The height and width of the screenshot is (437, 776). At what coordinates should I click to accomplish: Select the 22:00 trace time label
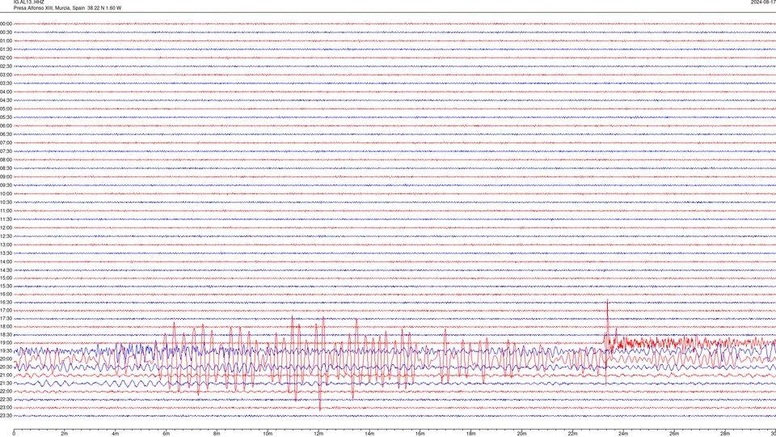tap(6, 392)
